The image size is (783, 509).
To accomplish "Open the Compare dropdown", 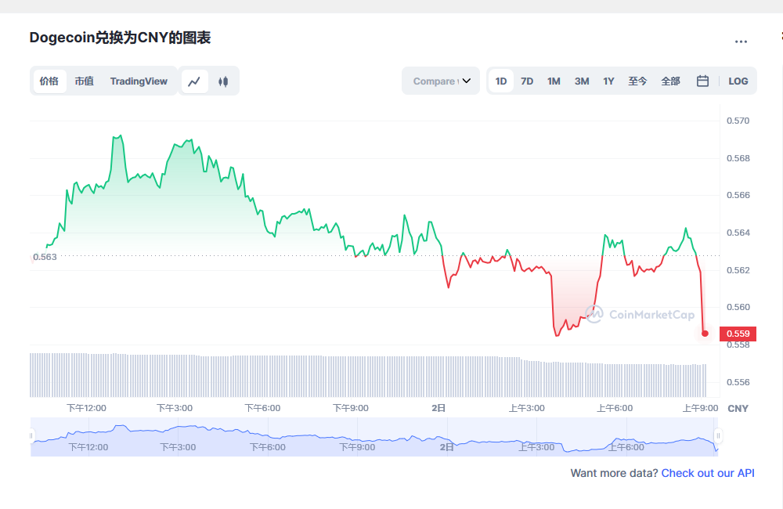I will [x=440, y=81].
